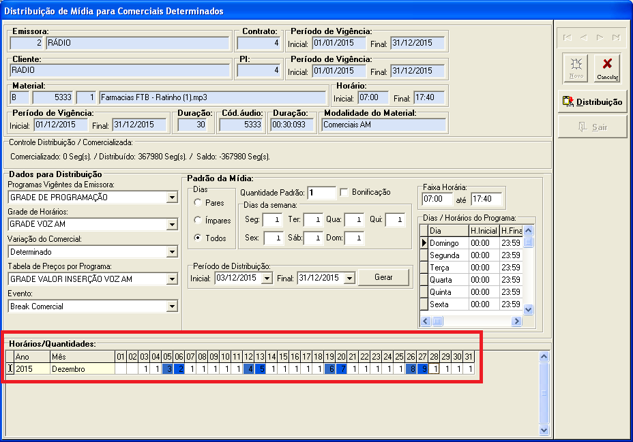Image resolution: width=633 pixels, height=442 pixels.
Task: Click the Quantidade Padrão input field
Action: [321, 193]
